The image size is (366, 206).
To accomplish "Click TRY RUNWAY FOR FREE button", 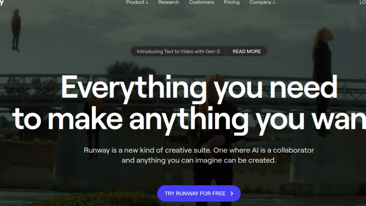I will (199, 193).
